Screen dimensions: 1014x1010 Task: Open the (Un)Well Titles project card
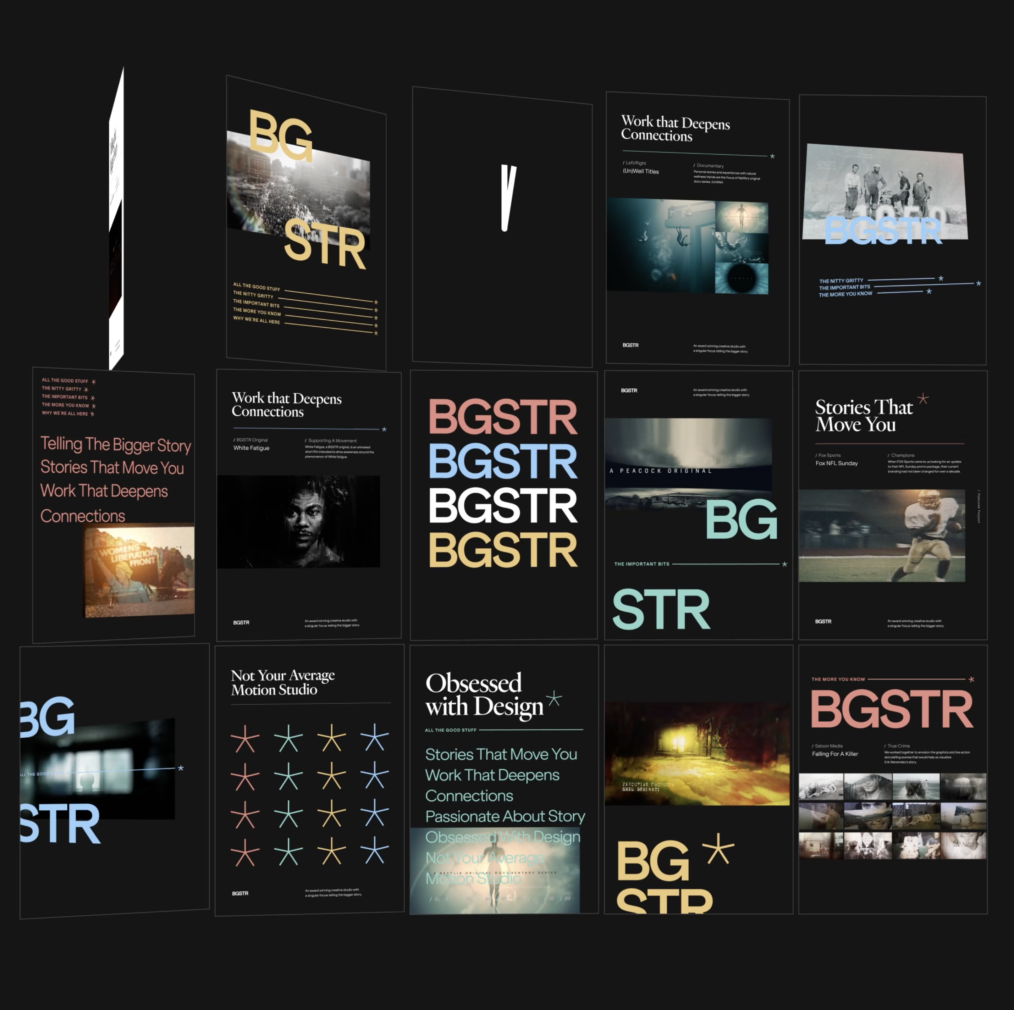tap(698, 228)
